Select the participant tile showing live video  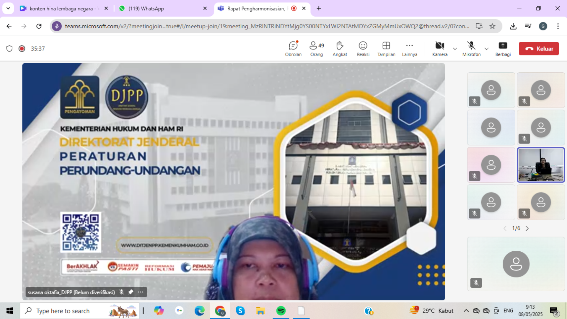click(541, 165)
